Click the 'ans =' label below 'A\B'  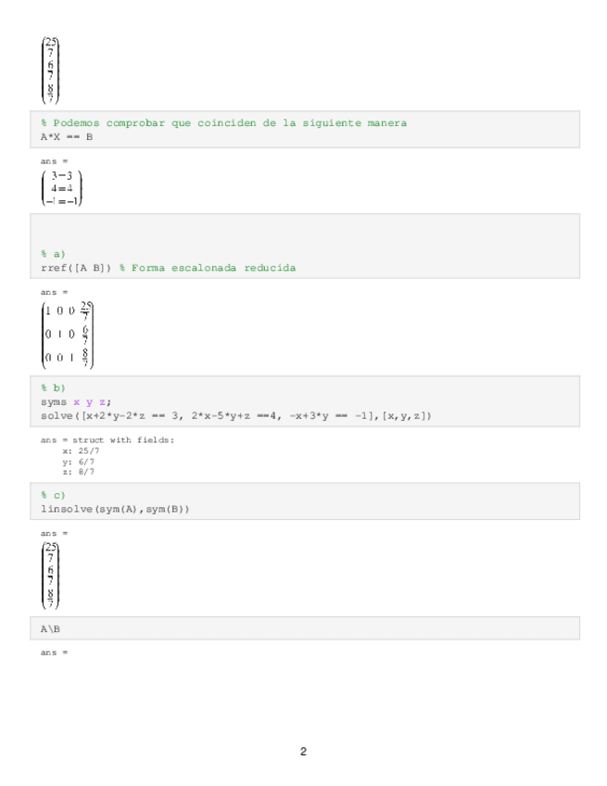55,653
